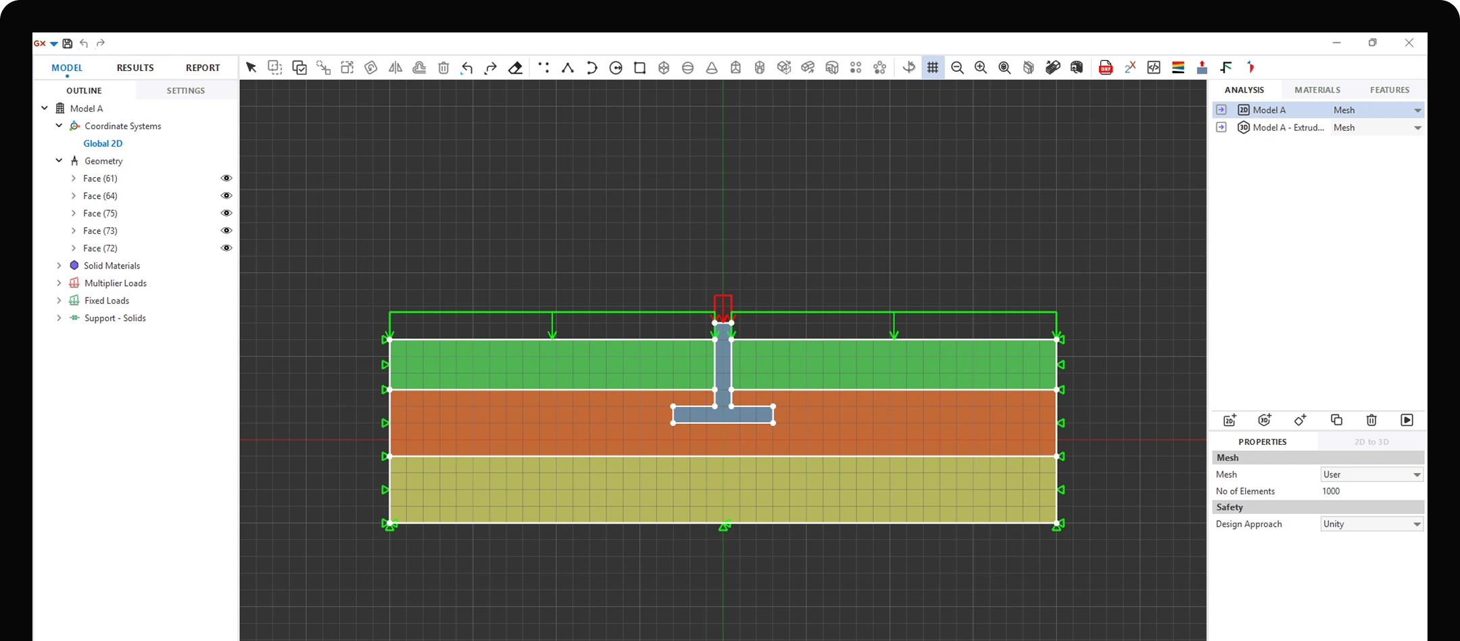The height and width of the screenshot is (641, 1460).
Task: Switch to the RESULTS tab
Action: tap(135, 67)
